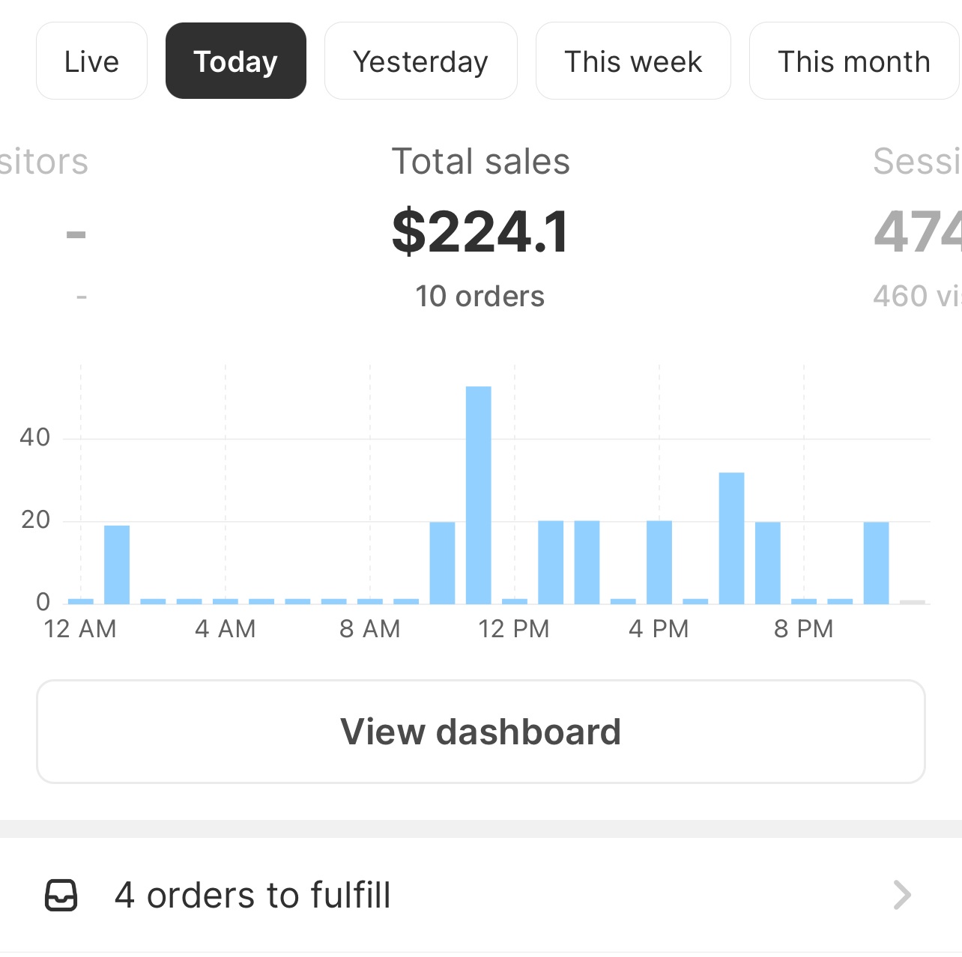Screen dimensions: 962x957
Task: Select the This month filter
Action: coord(854,61)
